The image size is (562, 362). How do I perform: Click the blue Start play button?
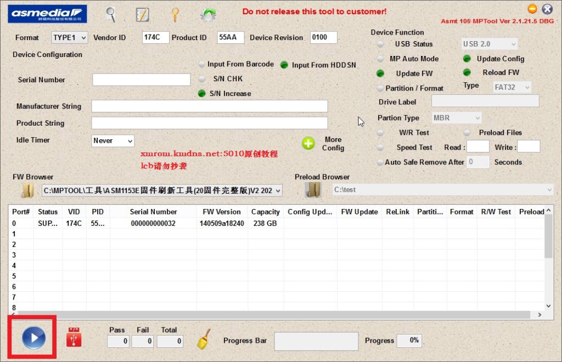pyautogui.click(x=33, y=338)
